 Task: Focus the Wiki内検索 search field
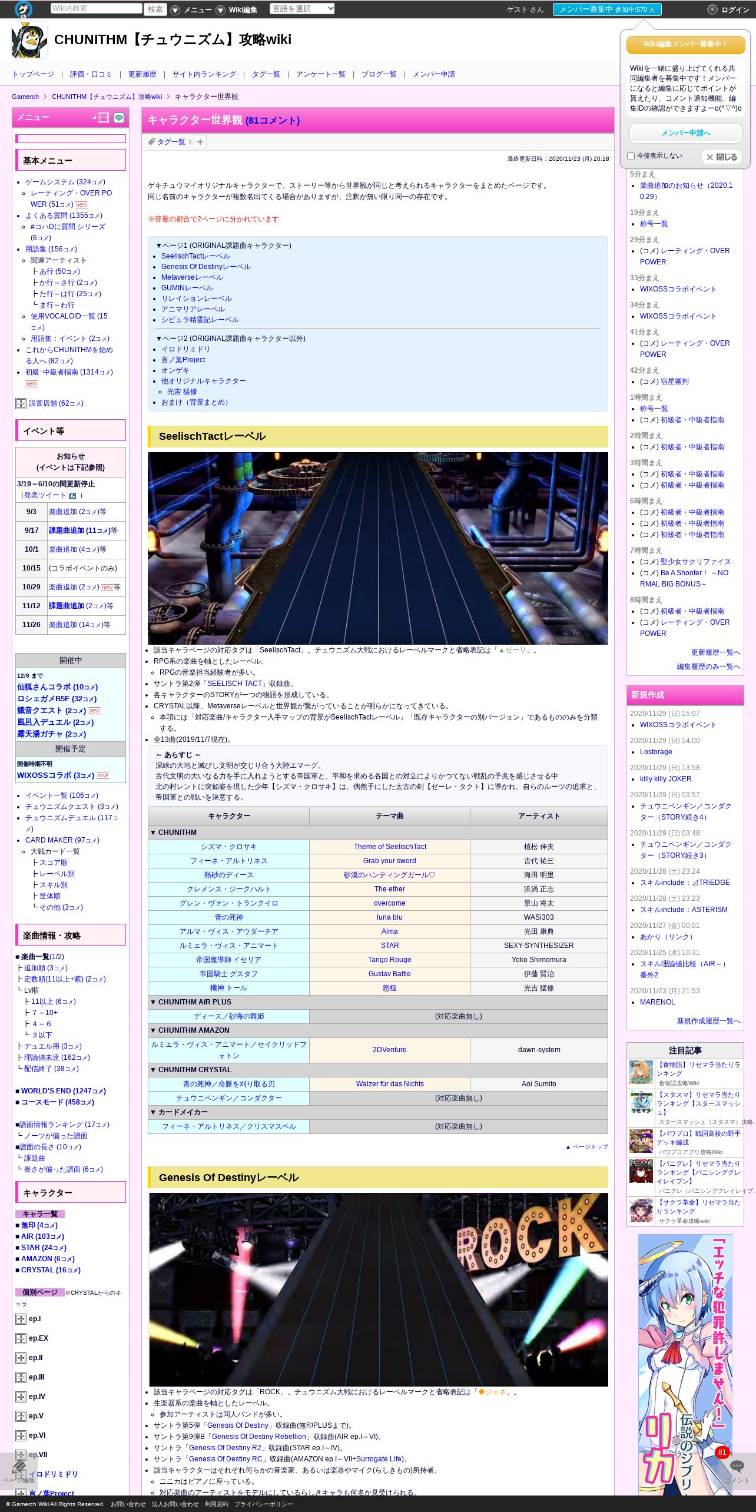tap(96, 8)
